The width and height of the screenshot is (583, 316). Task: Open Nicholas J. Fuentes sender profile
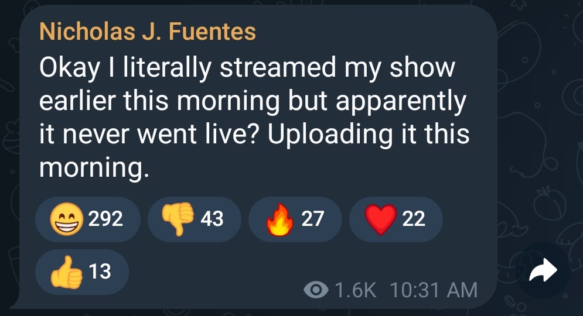coord(148,31)
